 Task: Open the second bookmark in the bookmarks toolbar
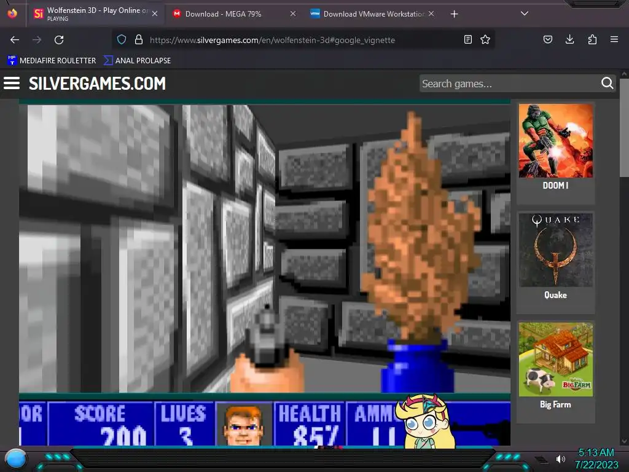pos(137,61)
